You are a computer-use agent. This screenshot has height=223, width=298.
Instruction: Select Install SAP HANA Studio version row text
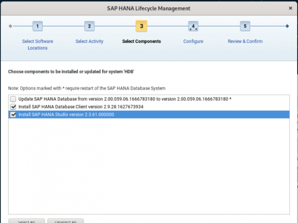(66, 114)
